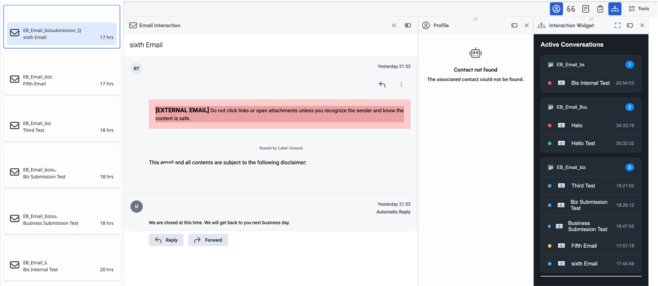This screenshot has width=658, height=286.
Task: Select Fifth Email in Active Conversations
Action: pyautogui.click(x=591, y=246)
